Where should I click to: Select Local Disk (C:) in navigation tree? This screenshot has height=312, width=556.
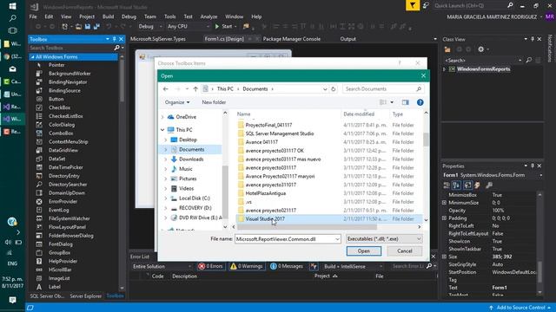(x=195, y=198)
